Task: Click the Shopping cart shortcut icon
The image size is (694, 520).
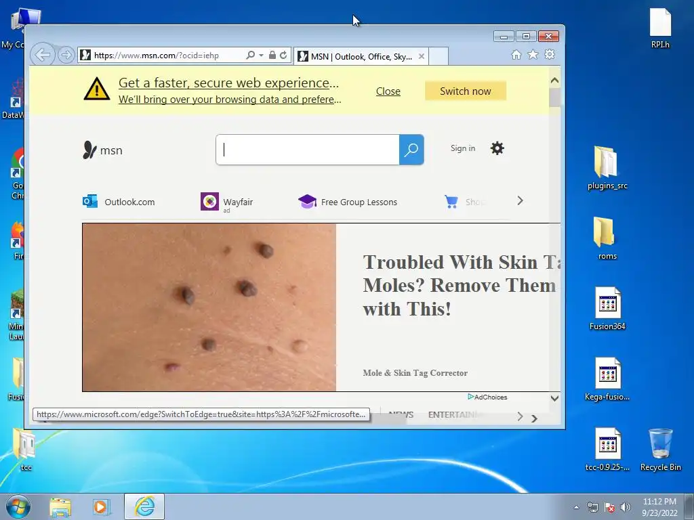Action: (x=451, y=202)
